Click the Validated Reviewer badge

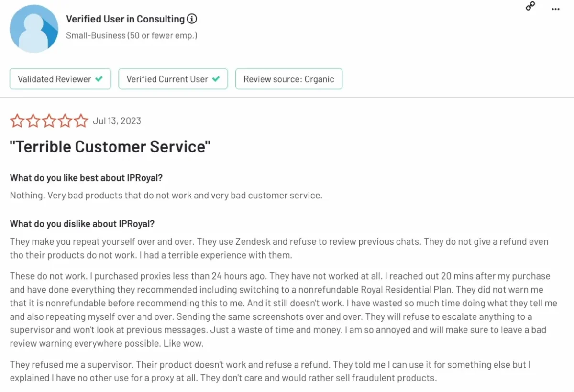(60, 79)
